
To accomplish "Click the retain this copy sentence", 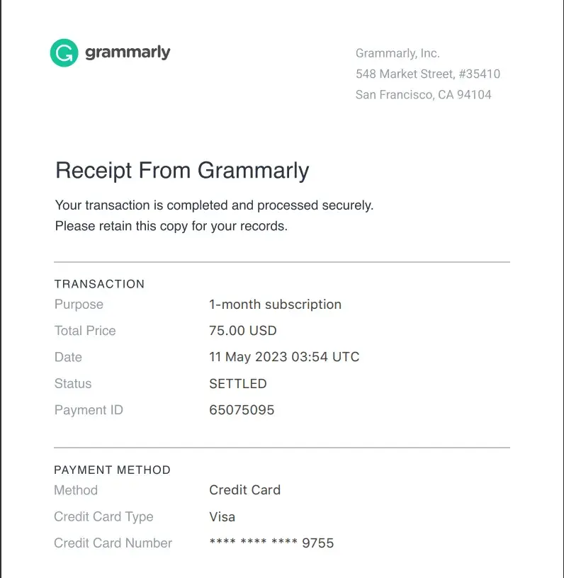I will (x=171, y=227).
